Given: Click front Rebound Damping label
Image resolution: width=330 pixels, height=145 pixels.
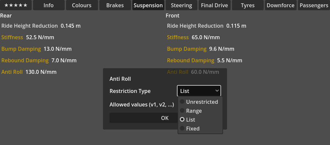Looking at the screenshot, I should point(191,60).
